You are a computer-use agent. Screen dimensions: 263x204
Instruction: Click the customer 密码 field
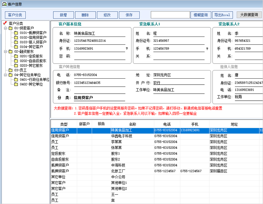100,56
